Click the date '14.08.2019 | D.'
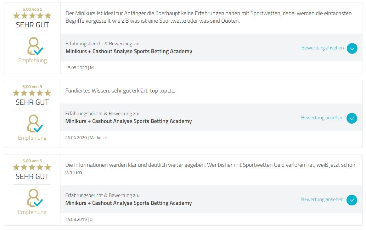This screenshot has width=366, height=230. [x=79, y=219]
